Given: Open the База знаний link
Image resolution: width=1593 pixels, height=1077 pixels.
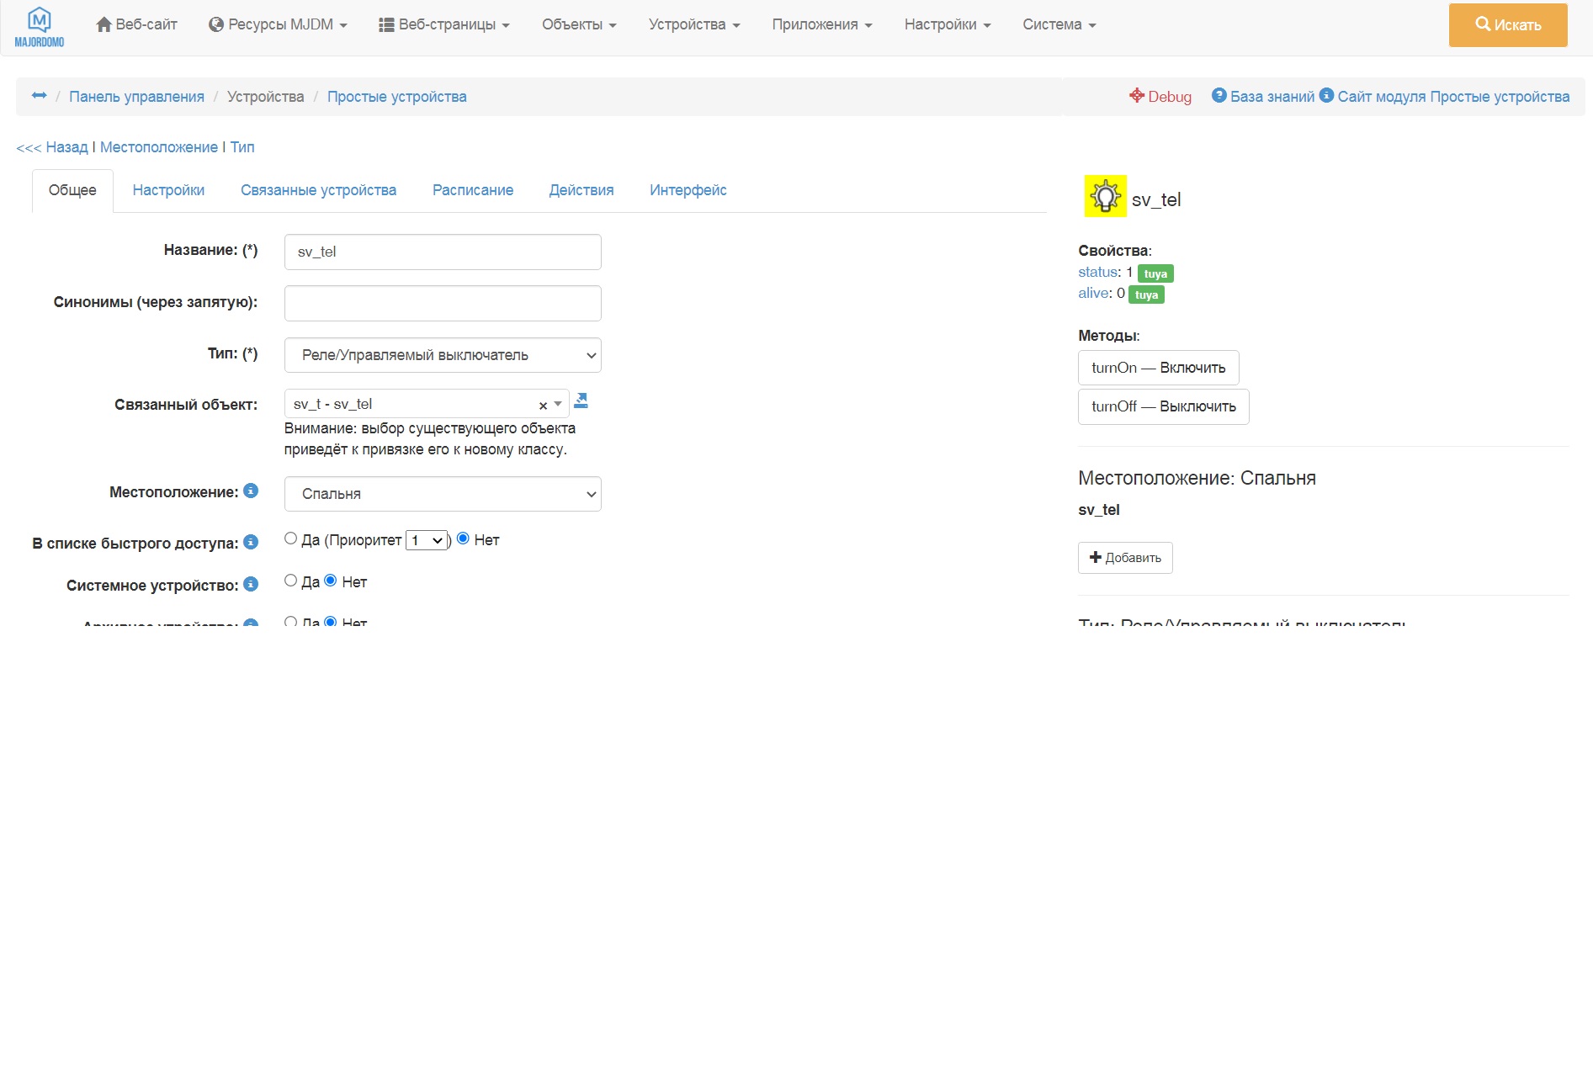Looking at the screenshot, I should point(1263,97).
